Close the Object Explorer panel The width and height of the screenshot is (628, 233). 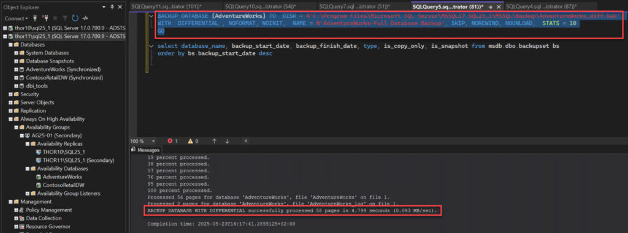(120, 7)
